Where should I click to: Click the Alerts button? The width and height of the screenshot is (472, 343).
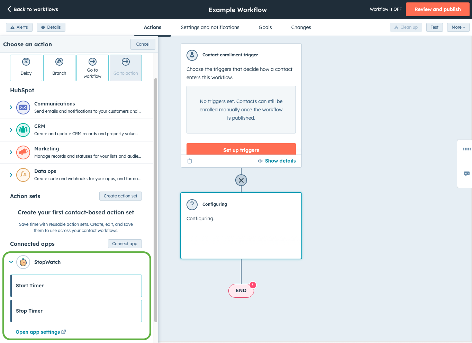19,27
